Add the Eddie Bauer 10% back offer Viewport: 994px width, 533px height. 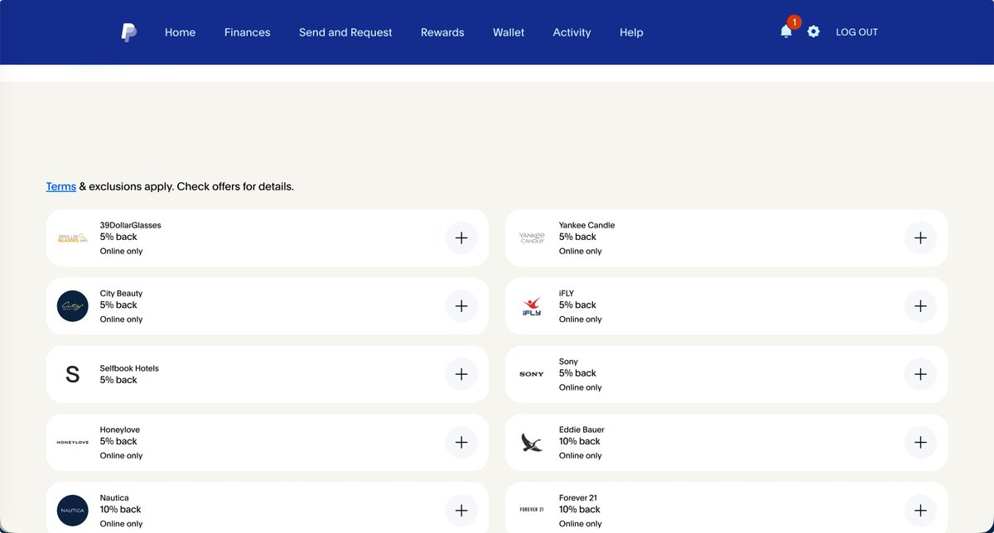point(920,442)
